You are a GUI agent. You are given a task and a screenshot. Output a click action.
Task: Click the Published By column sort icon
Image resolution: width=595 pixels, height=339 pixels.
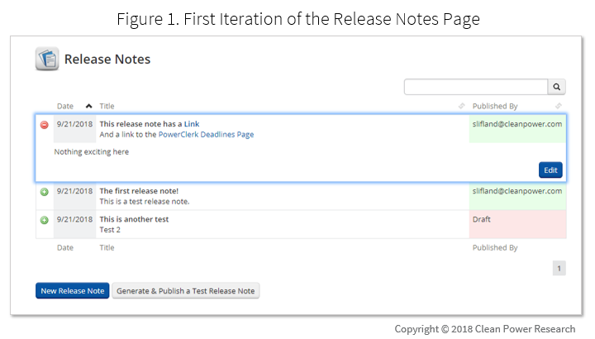click(x=559, y=106)
